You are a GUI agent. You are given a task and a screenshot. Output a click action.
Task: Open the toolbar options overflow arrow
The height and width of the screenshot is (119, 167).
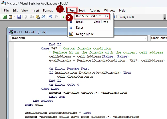(x=165, y=18)
